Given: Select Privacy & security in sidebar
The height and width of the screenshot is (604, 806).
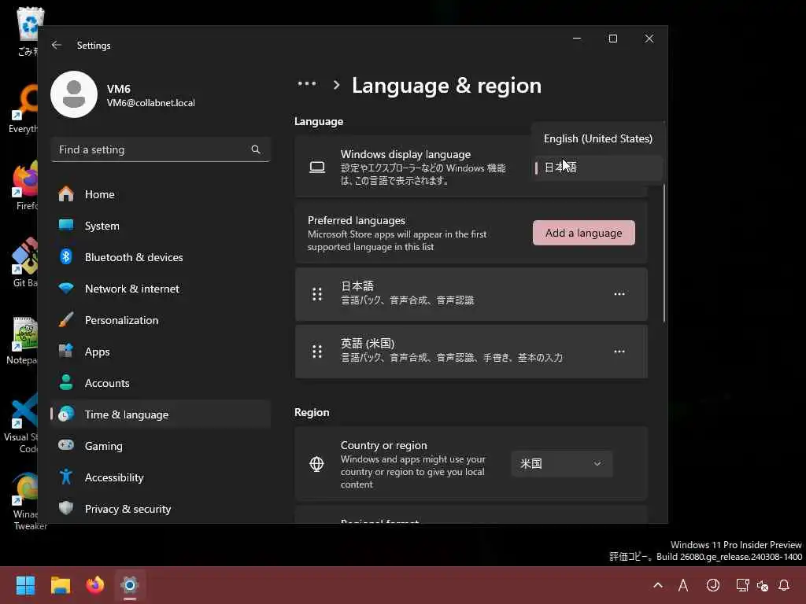Looking at the screenshot, I should pyautogui.click(x=161, y=509).
